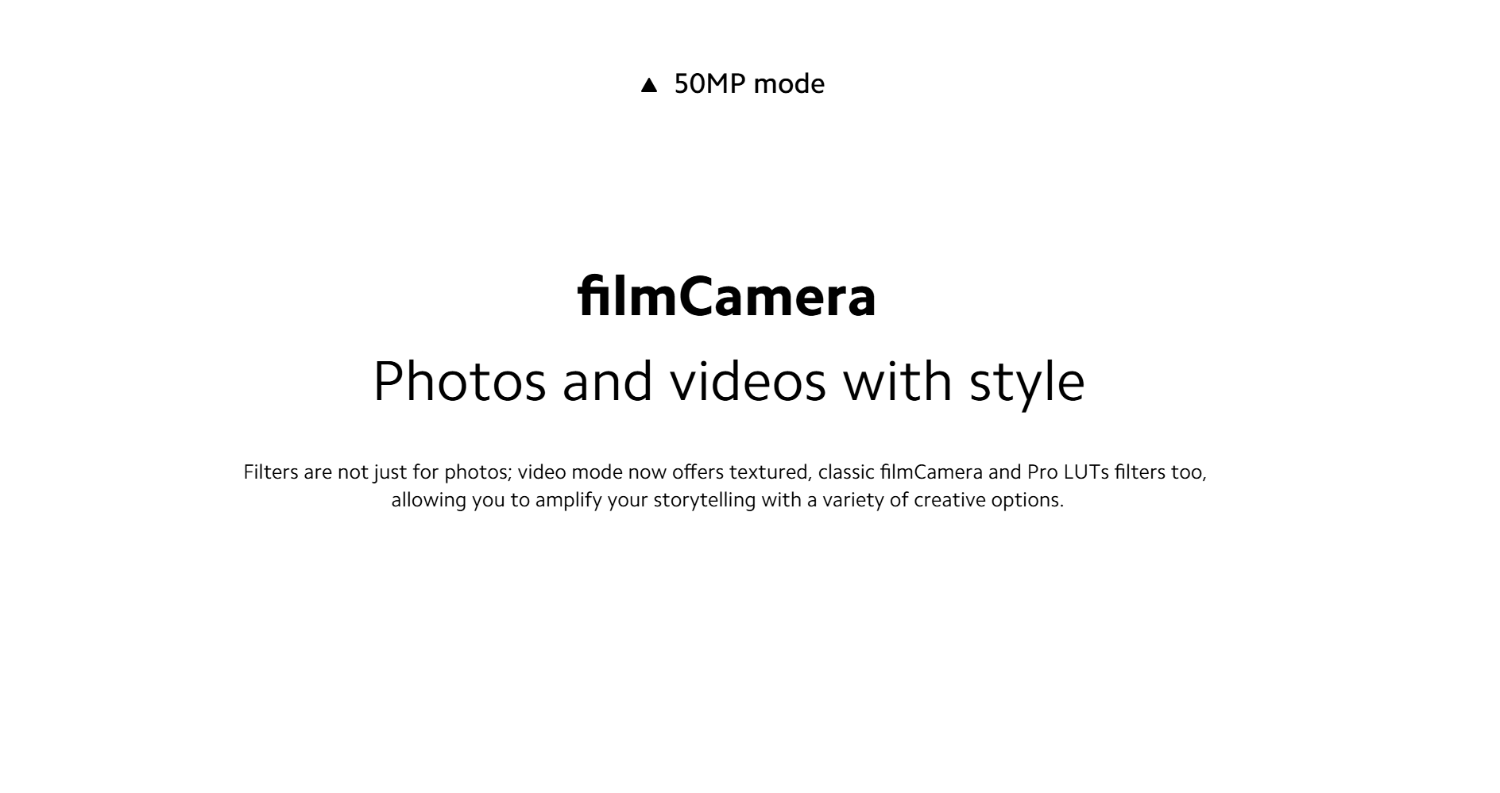The image size is (1500, 793).
Task: Click the "Photos and videos with style" subheading
Action: [x=729, y=382]
